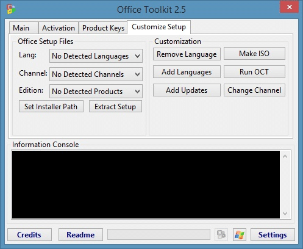This screenshot has height=249, width=303.
Task: Click the Run OCT button
Action: pos(254,72)
